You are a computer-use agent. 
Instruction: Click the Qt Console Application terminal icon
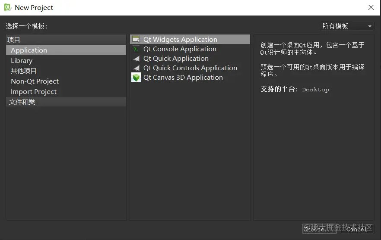tap(136, 49)
